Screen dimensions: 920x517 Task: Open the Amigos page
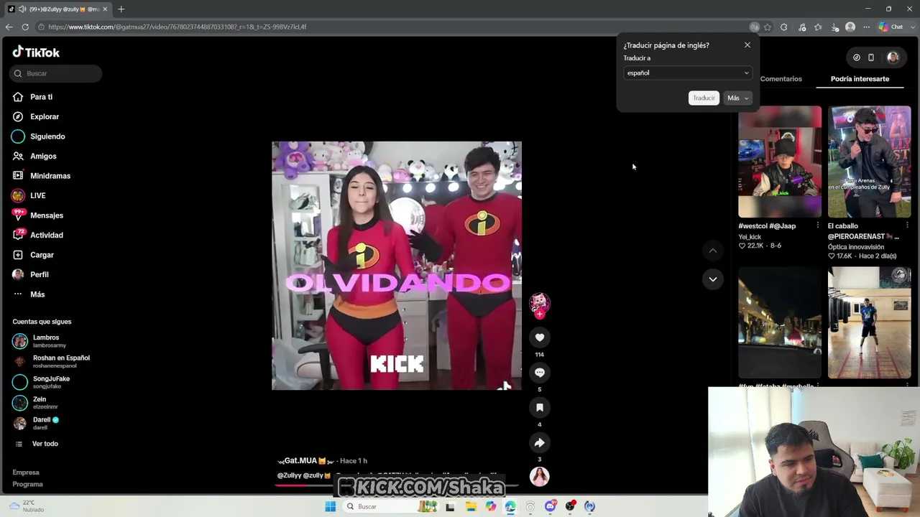[x=43, y=156]
